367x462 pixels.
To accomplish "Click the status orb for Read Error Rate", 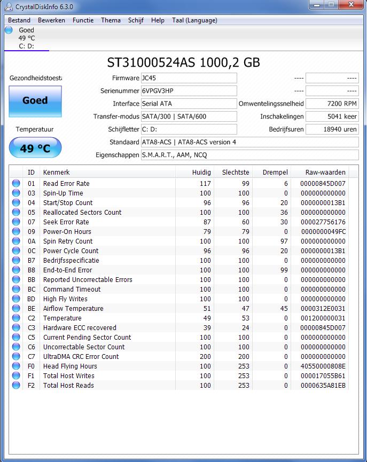I will (16, 183).
